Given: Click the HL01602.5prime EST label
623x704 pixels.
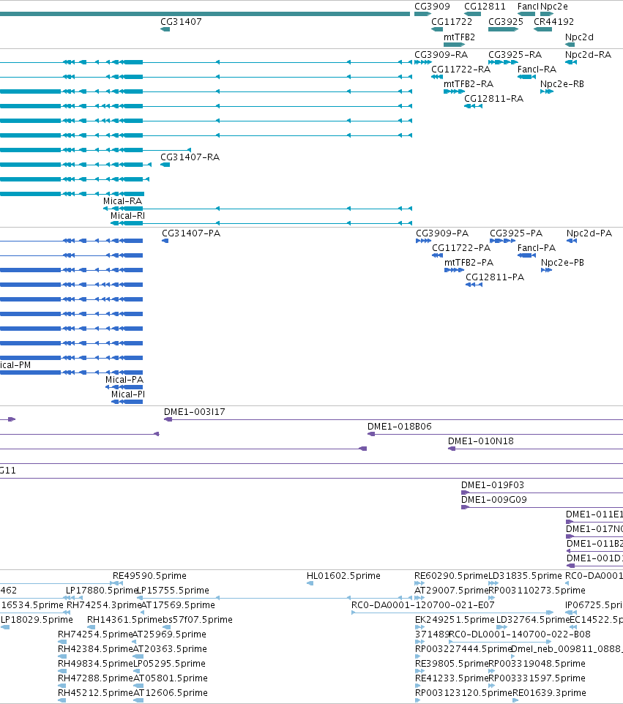Looking at the screenshot, I should [343, 576].
